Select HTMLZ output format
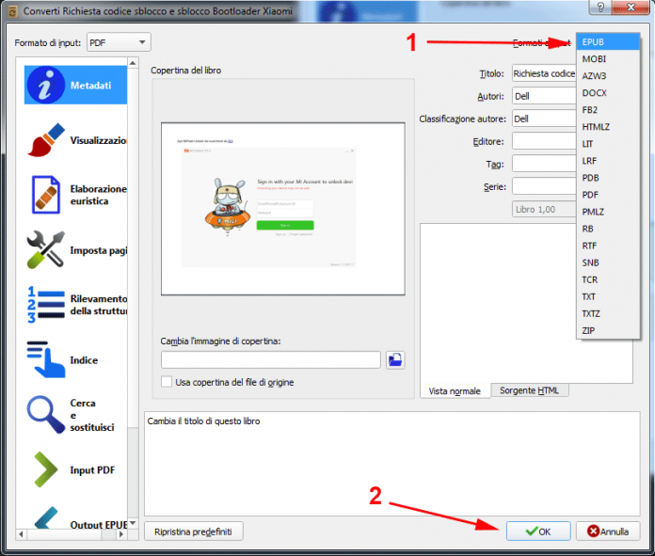Screen dimensions: 655x556 pos(608,127)
